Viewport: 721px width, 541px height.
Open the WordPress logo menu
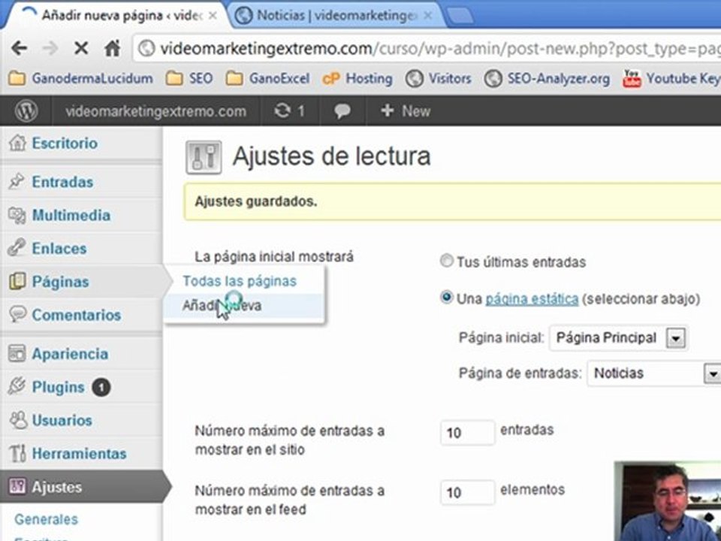(26, 111)
